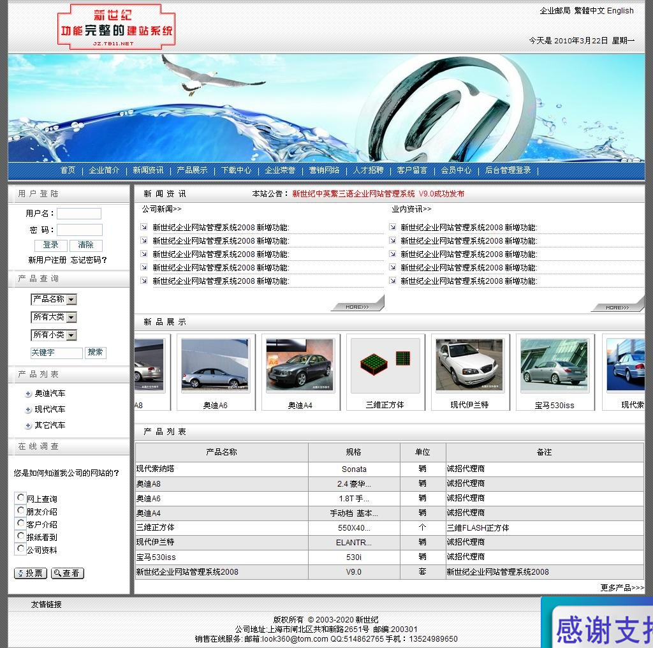
Task: Click the 清除 button
Action: coord(86,245)
